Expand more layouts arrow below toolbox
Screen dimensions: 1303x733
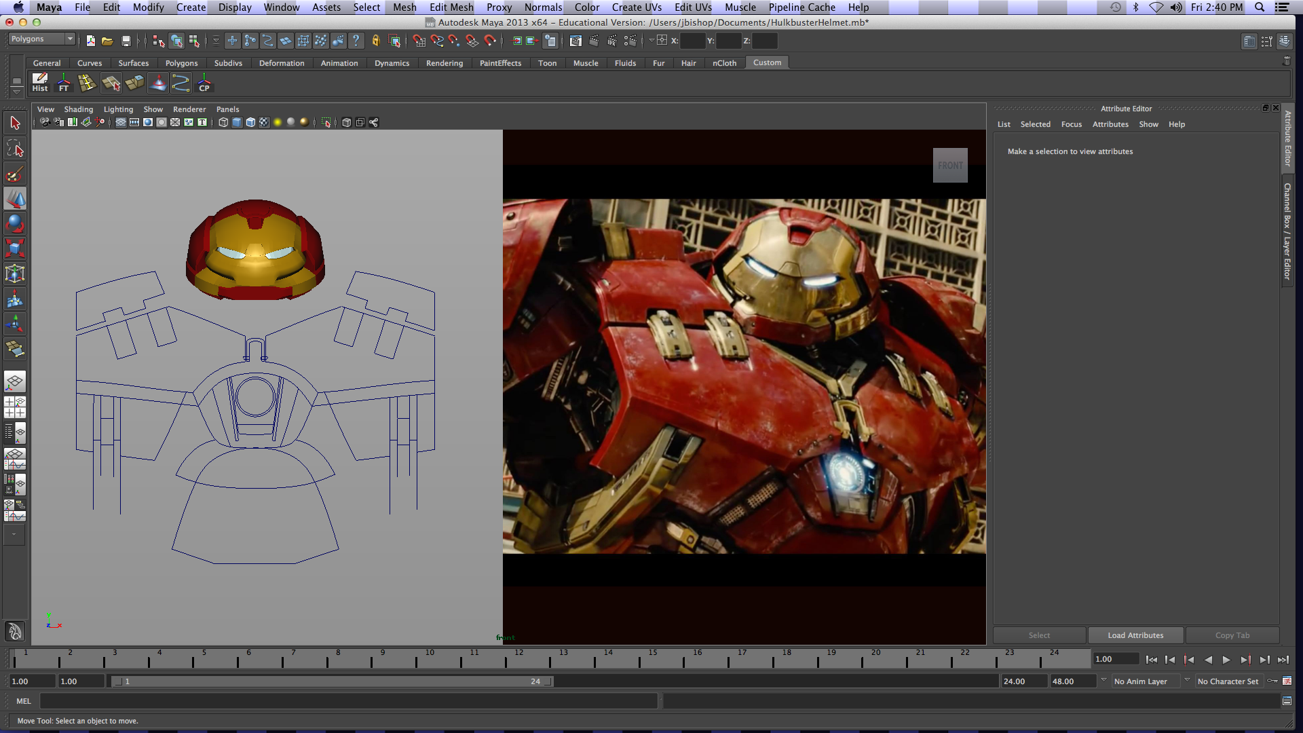[15, 534]
